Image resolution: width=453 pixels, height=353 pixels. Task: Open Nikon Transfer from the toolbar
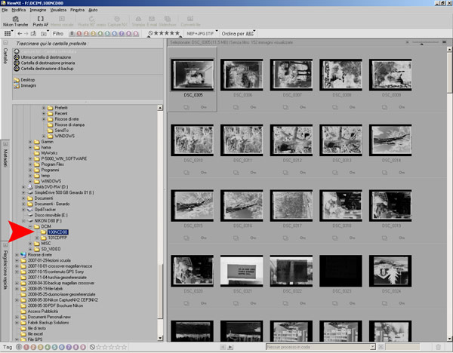point(14,20)
